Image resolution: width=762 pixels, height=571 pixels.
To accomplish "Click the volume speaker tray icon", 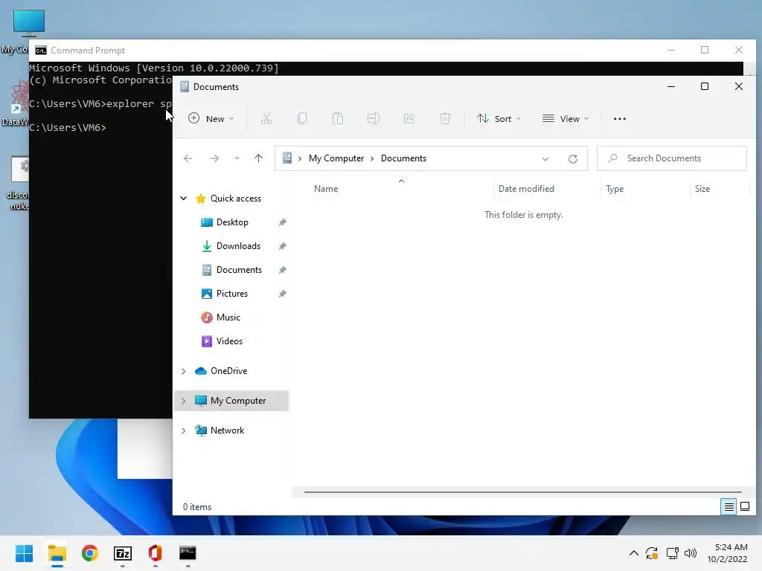I will (x=690, y=553).
